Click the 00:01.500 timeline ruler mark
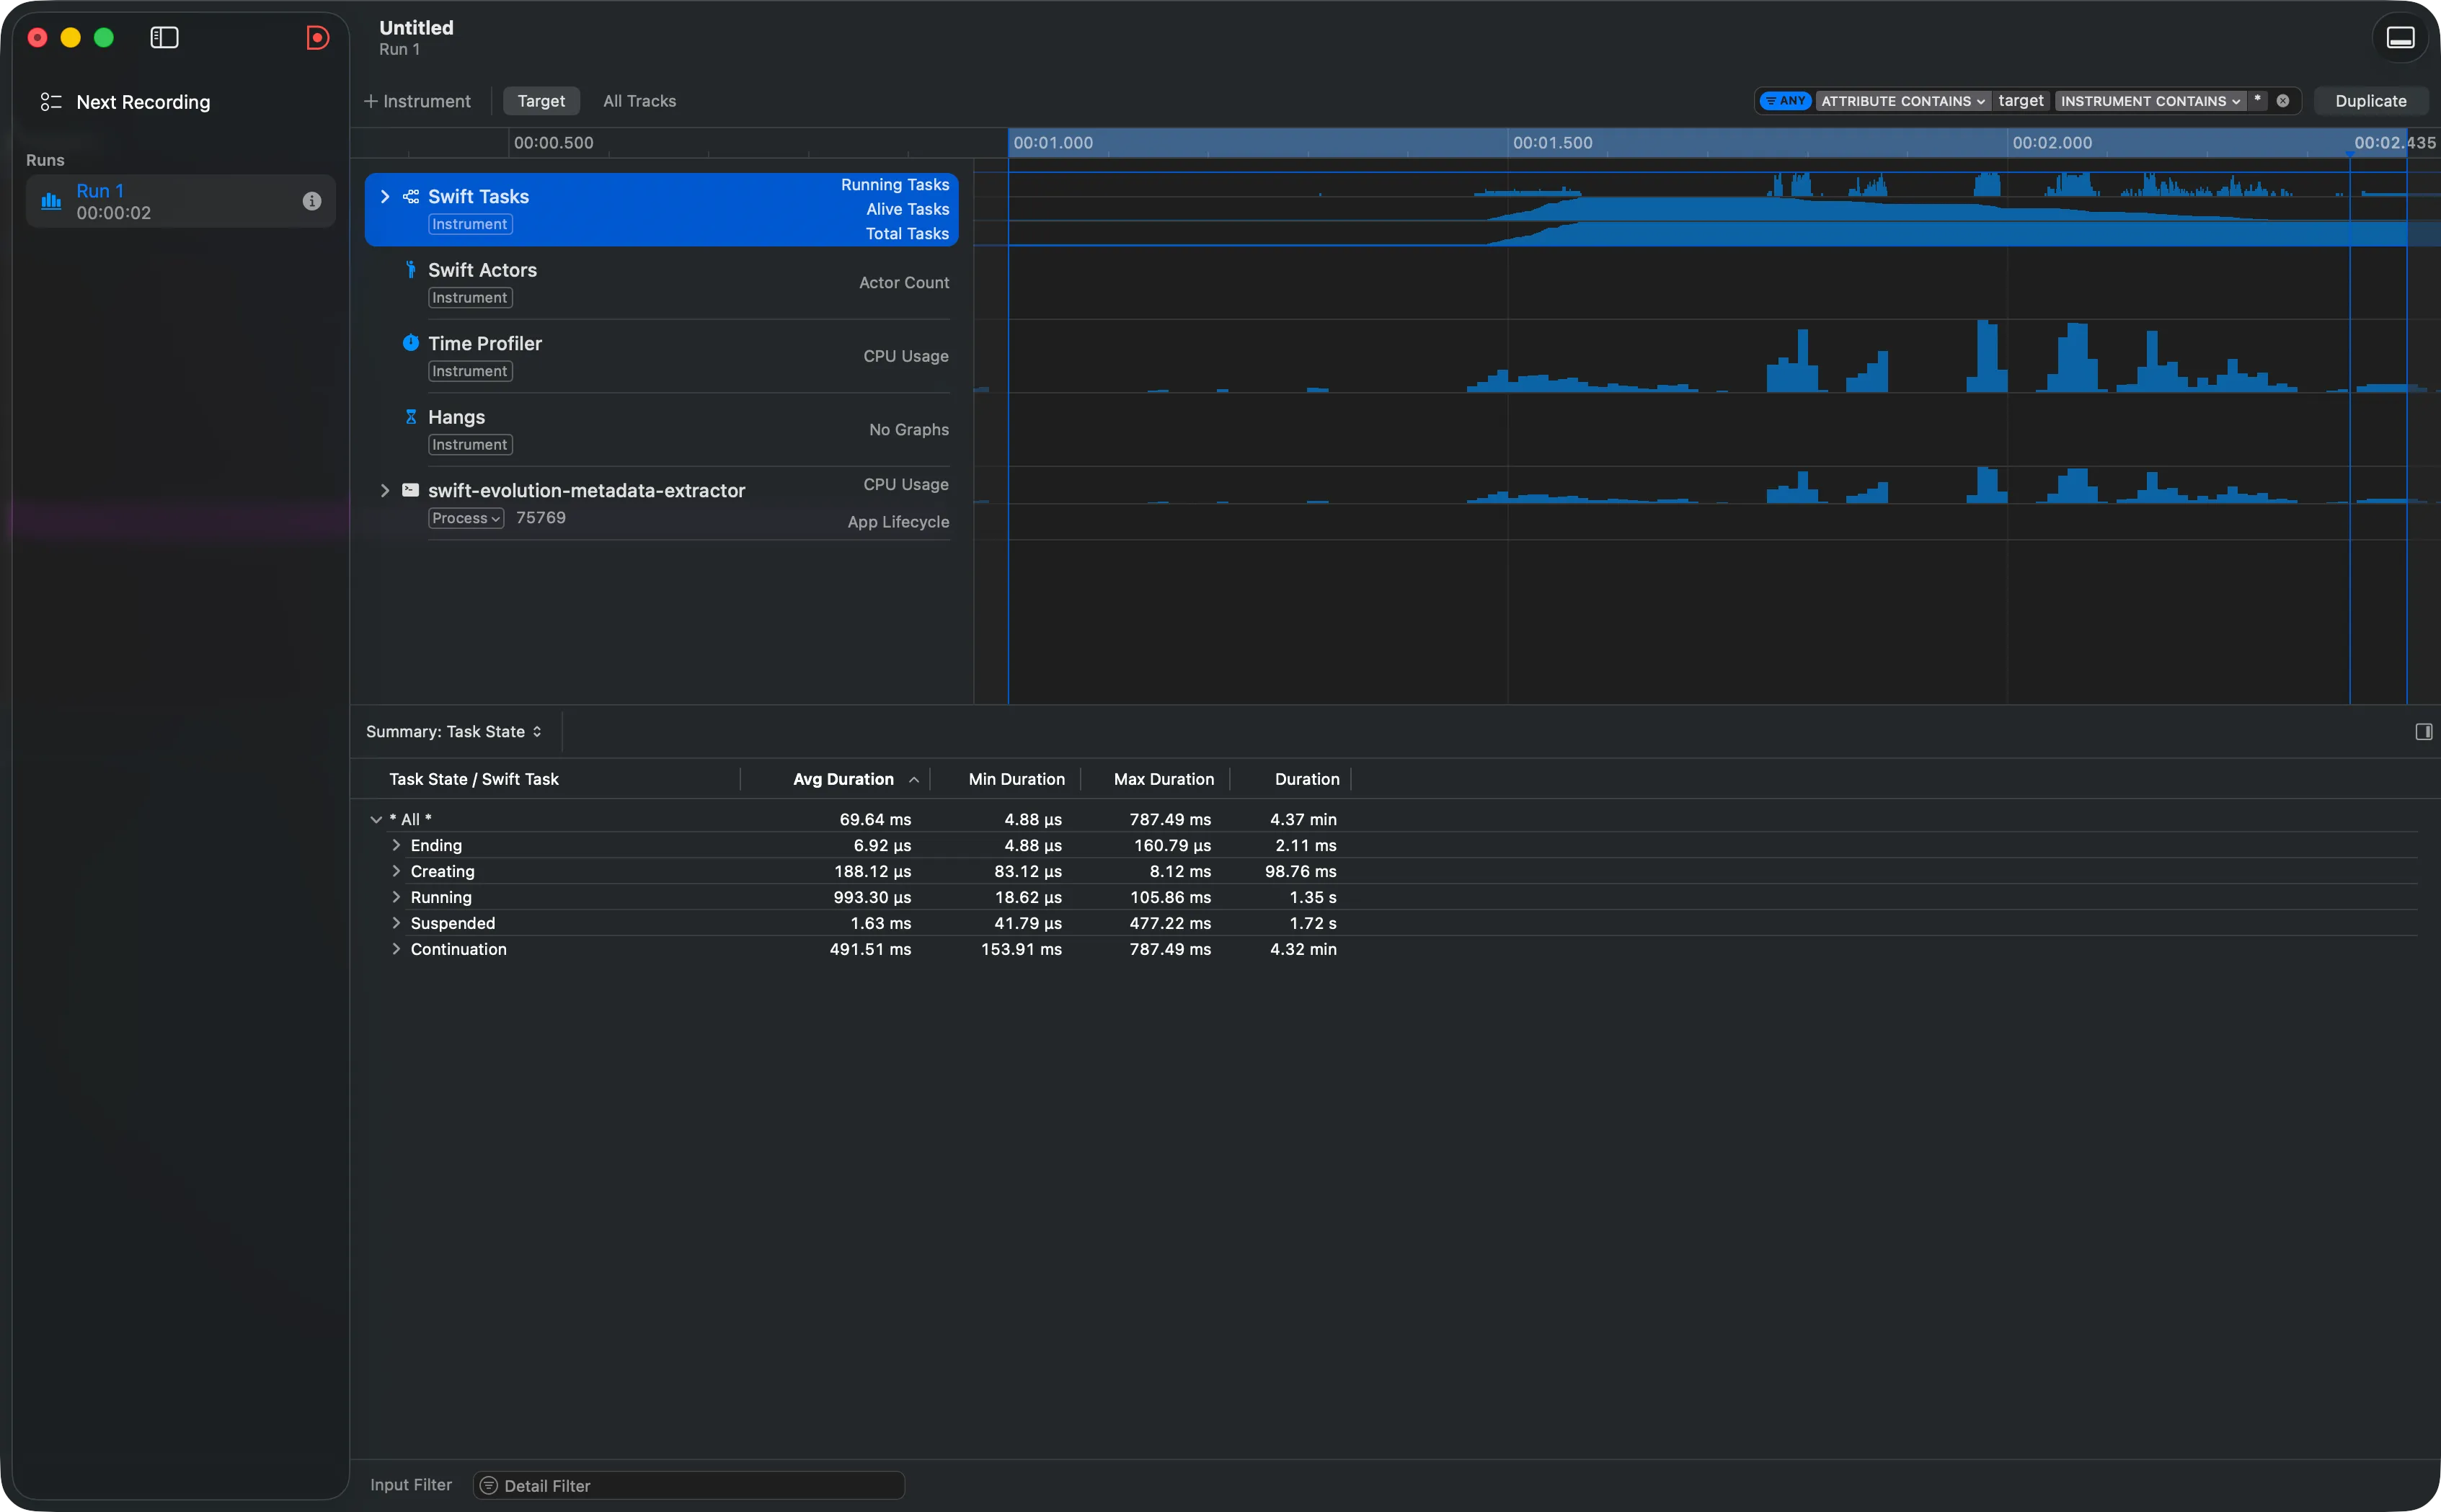 (1552, 143)
